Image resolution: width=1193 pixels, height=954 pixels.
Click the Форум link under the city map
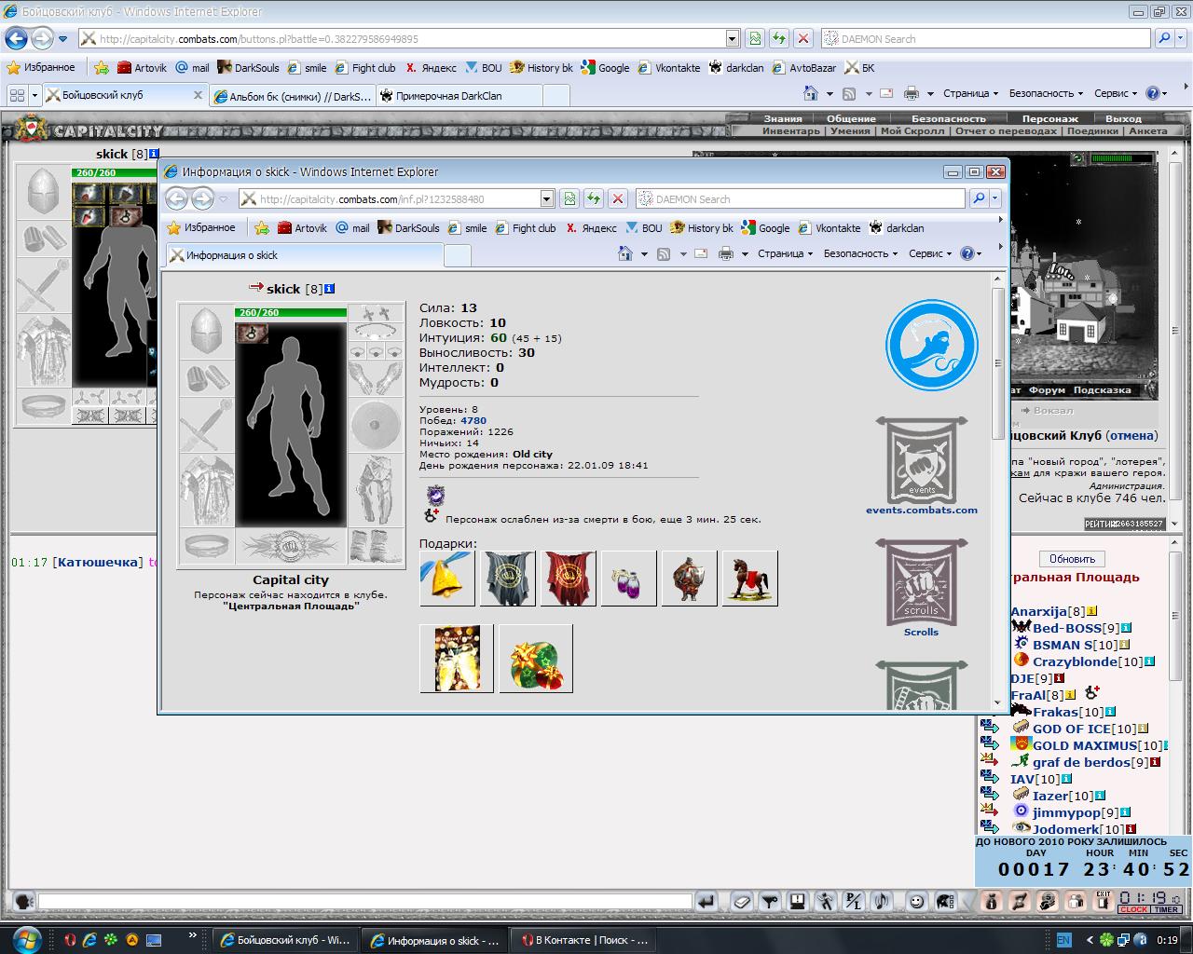(x=1047, y=390)
